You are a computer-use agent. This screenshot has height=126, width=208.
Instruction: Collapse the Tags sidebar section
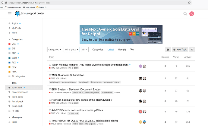coord(13,83)
